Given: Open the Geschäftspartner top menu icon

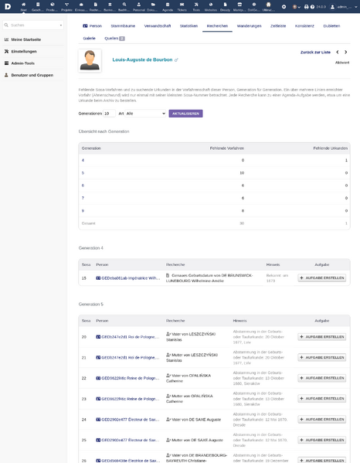Looking at the screenshot, I should 38,5.
